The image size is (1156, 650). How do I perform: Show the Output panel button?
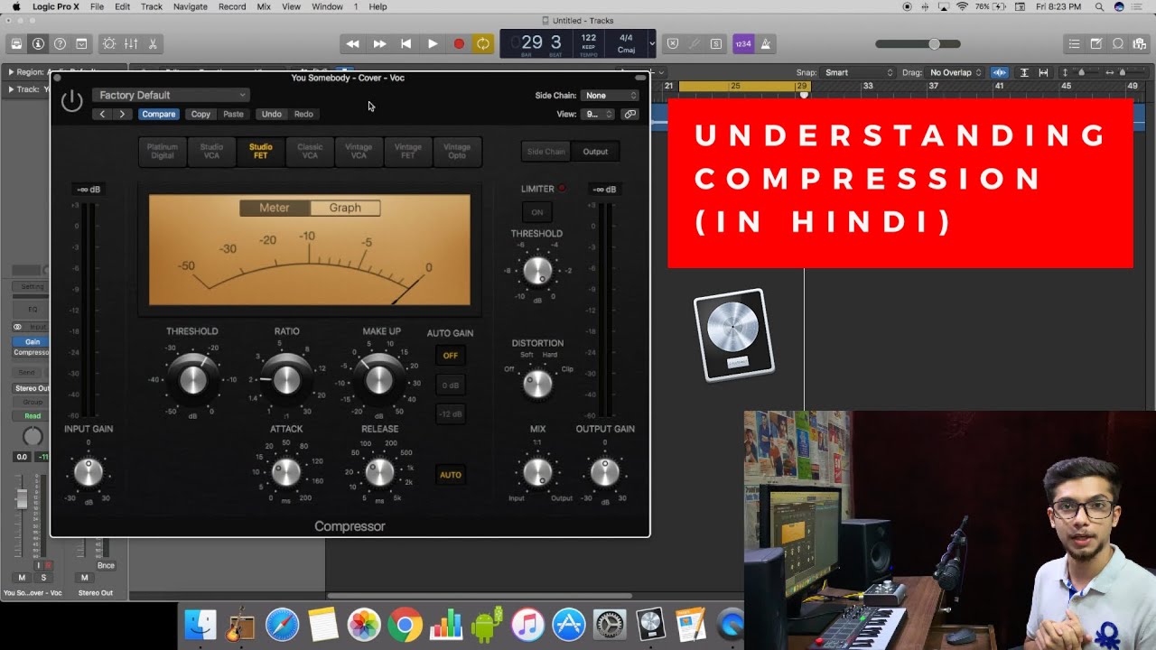pos(595,152)
